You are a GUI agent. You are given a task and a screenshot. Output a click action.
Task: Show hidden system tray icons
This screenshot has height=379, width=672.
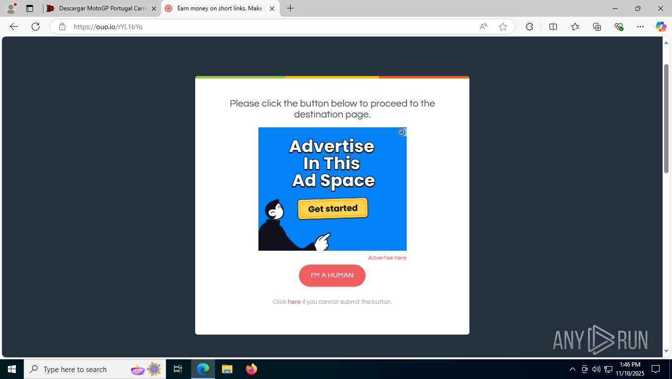[573, 369]
